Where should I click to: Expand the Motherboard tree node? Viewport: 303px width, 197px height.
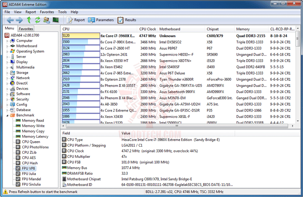7,46
